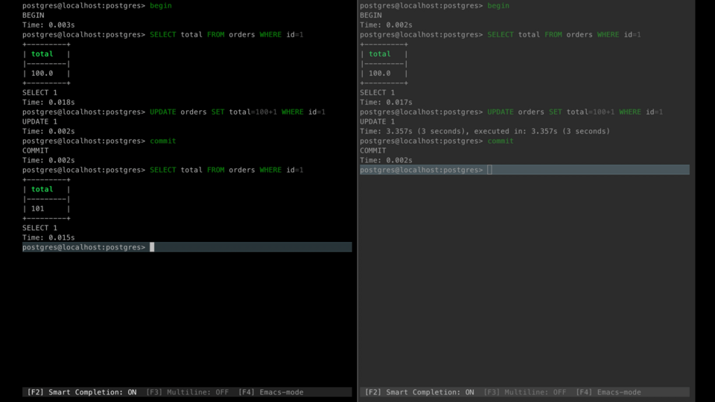Toggle Multiline option in left terminal status bar
The width and height of the screenshot is (715, 402).
(x=188, y=392)
